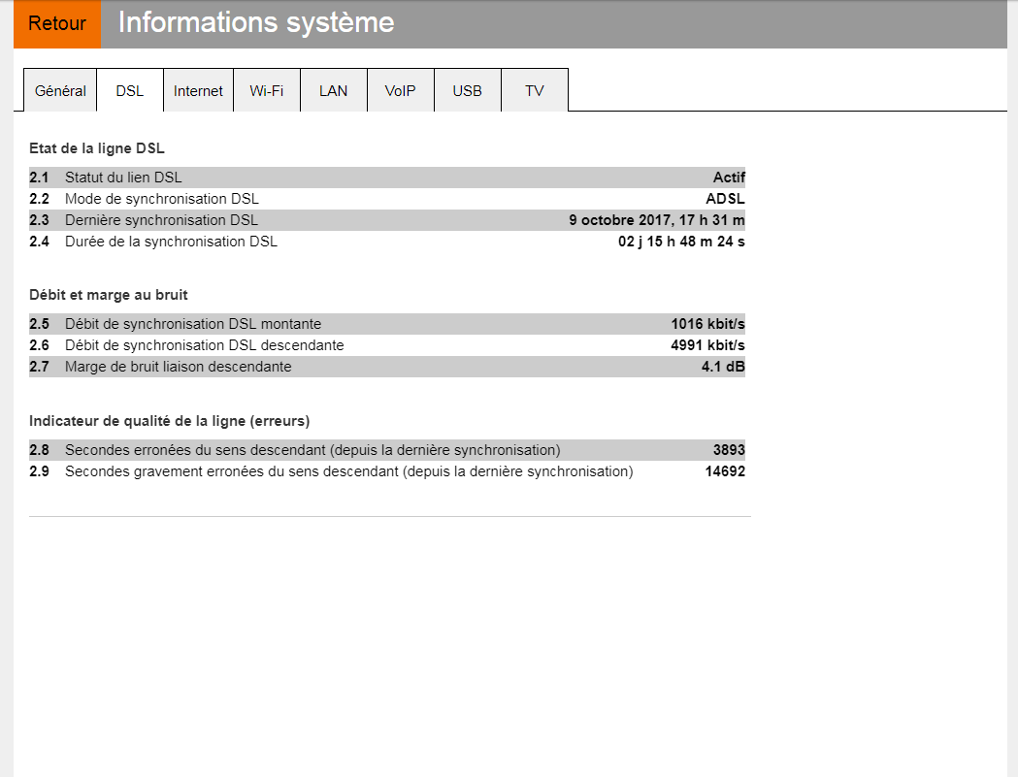This screenshot has width=1018, height=777.
Task: Switch to the Général tab
Action: (60, 91)
